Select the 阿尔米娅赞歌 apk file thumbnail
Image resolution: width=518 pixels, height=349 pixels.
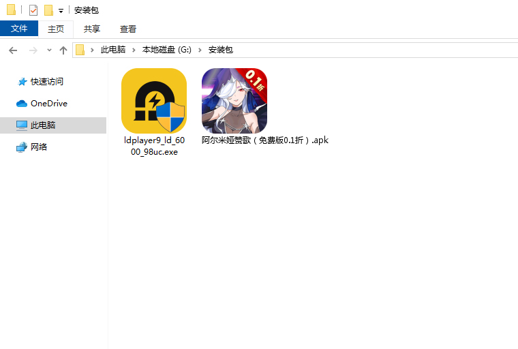pos(234,101)
